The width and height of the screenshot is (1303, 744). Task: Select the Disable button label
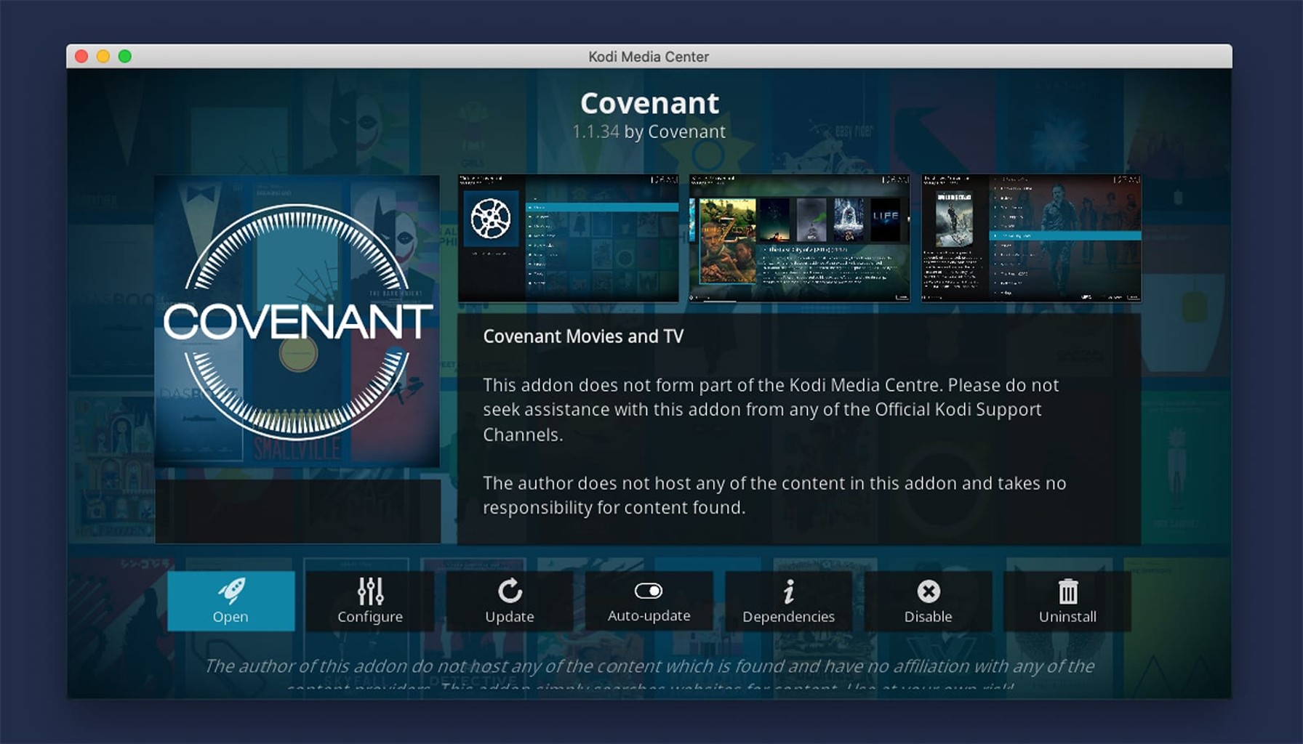(928, 617)
